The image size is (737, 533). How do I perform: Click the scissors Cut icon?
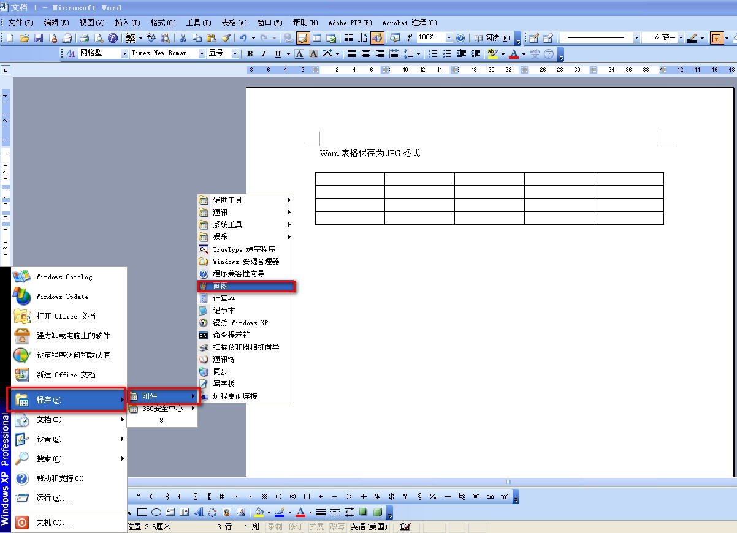pyautogui.click(x=182, y=38)
